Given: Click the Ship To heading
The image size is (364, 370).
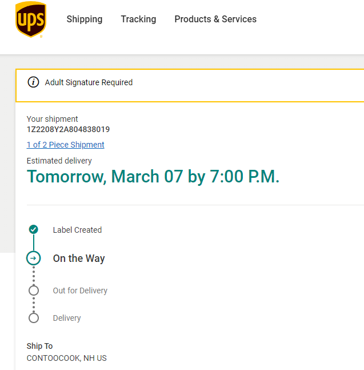Looking at the screenshot, I should pos(39,346).
